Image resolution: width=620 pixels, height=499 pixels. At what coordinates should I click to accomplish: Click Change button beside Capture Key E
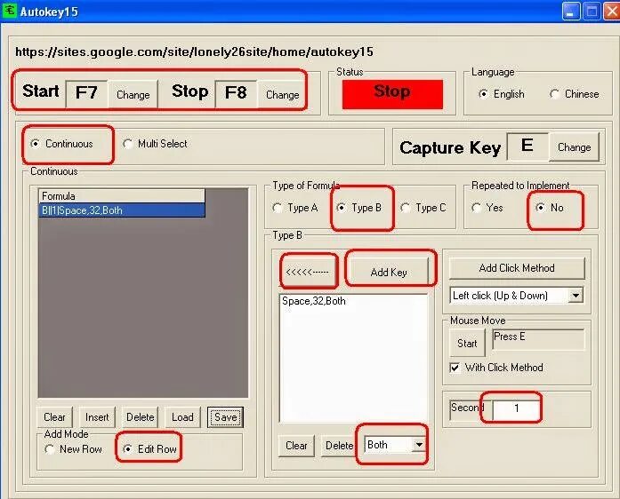[574, 147]
